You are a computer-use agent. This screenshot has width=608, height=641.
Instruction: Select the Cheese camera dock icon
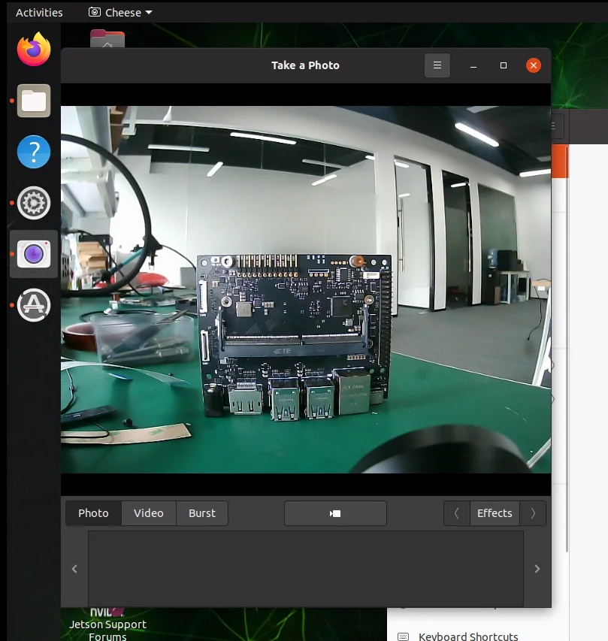tap(34, 254)
